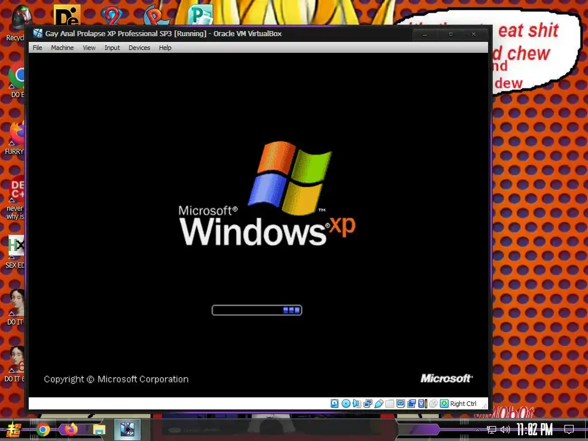This screenshot has width=588, height=441.
Task: Click the greyed mouse integration status icon
Action: (434, 404)
